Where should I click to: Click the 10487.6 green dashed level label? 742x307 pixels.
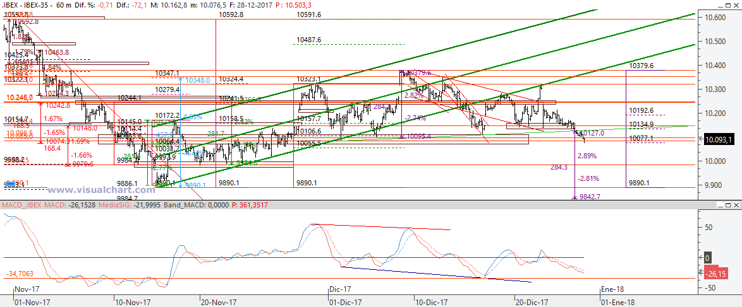tap(308, 40)
